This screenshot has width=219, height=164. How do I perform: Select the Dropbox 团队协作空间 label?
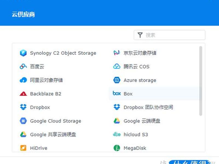point(148,107)
